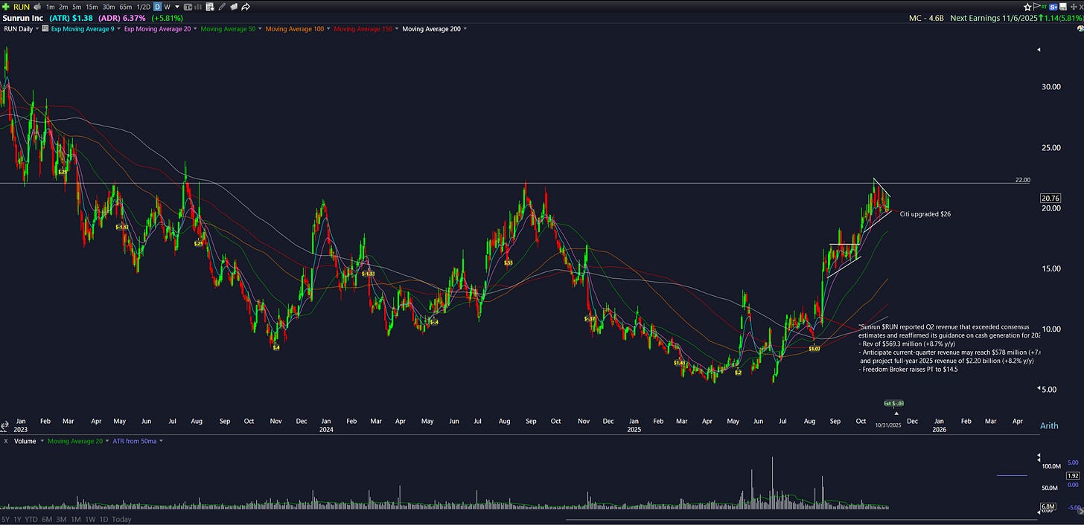The height and width of the screenshot is (525, 1084).
Task: Click the Freedom Broker raises PT annotation
Action: (x=908, y=370)
